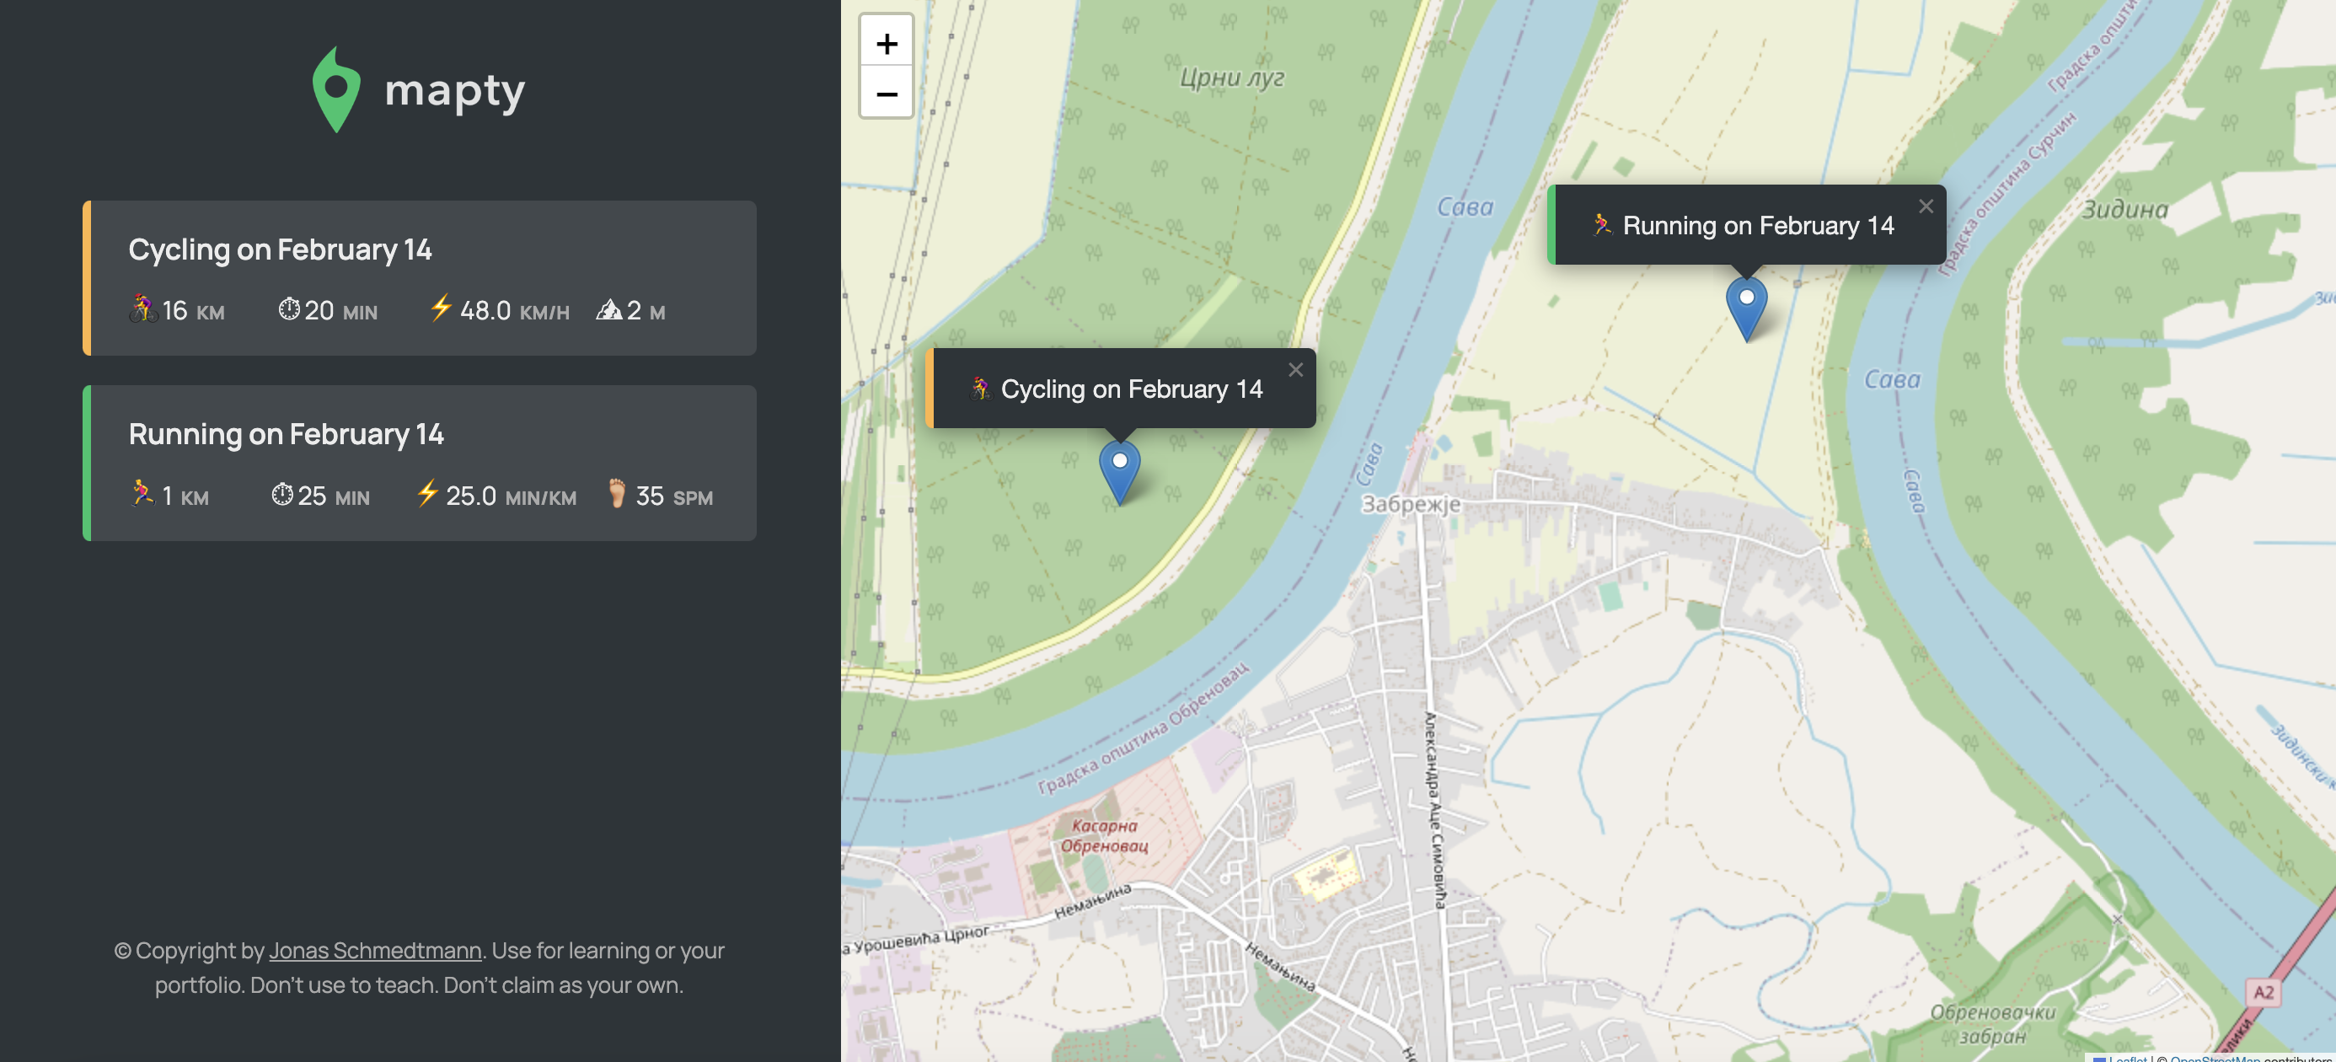Click the runner emoji in the Running map popup

(1602, 224)
